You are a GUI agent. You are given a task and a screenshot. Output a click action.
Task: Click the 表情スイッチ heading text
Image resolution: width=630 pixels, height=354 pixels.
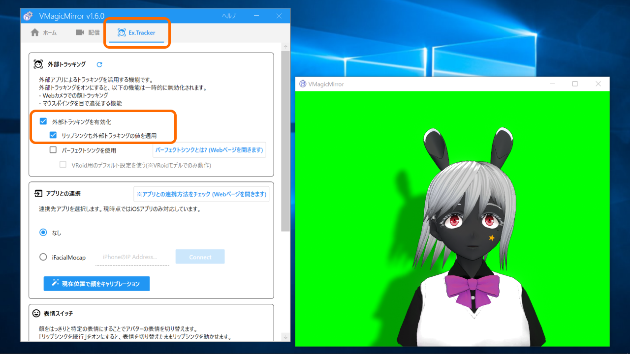pos(58,313)
